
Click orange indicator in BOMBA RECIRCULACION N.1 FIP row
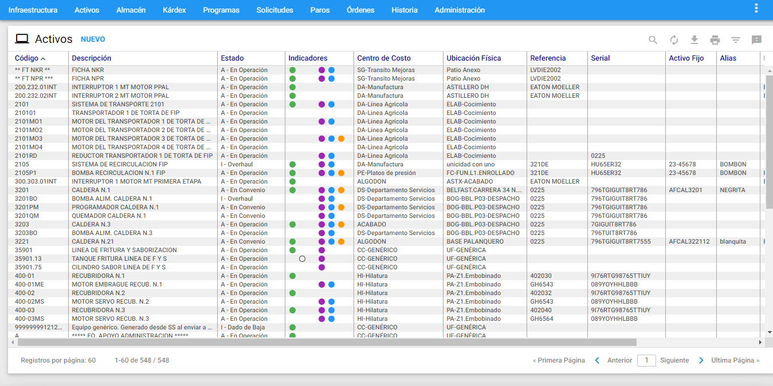341,173
